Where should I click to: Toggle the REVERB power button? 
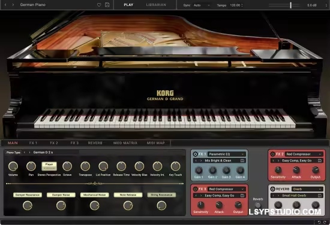coord(272,189)
